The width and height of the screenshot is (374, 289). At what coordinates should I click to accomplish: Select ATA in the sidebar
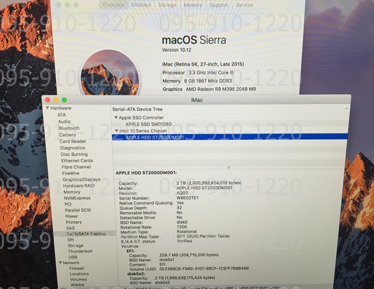pos(61,115)
